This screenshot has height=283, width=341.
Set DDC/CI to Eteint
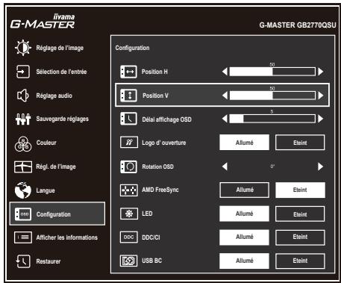click(x=300, y=237)
